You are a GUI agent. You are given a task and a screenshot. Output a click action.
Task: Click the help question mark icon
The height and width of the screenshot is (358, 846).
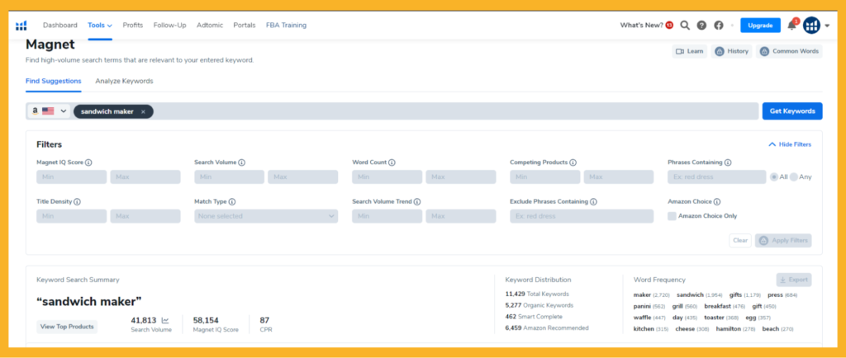701,26
